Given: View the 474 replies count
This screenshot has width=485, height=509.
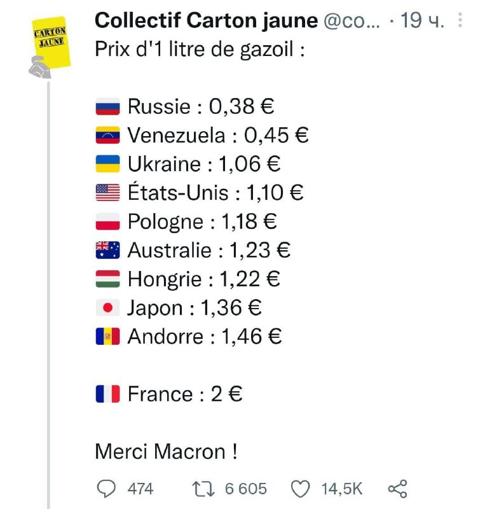Looking at the screenshot, I should coord(140,489).
